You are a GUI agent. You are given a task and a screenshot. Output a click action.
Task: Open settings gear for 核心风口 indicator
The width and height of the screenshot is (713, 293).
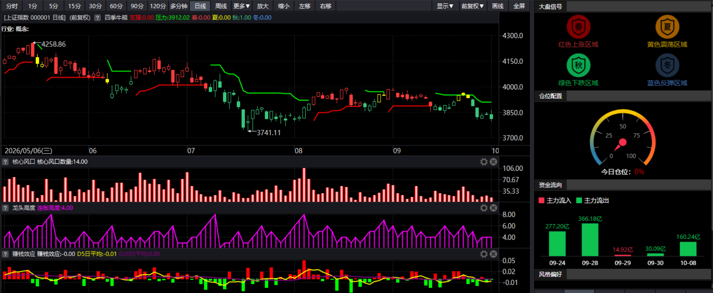click(x=484, y=162)
